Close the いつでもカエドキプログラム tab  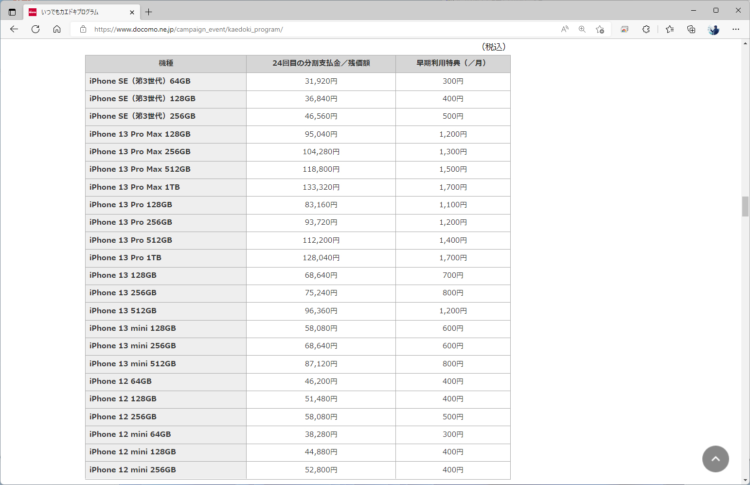click(132, 12)
